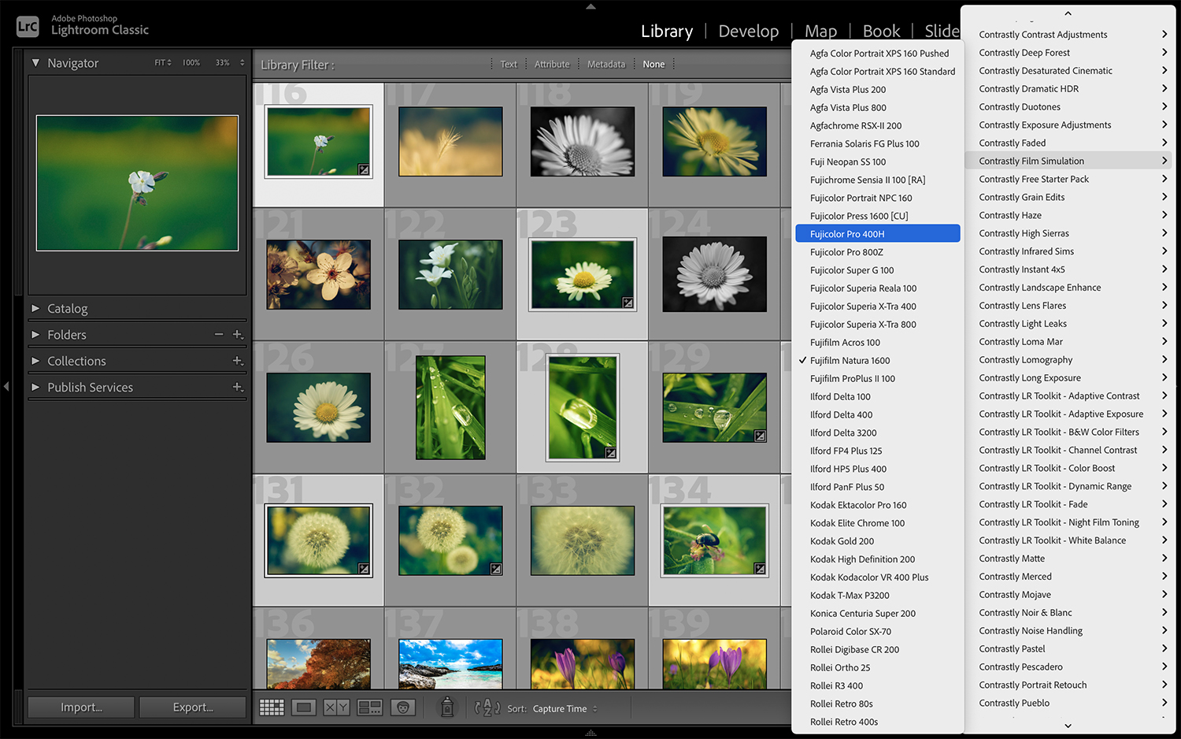Remove folder with minus icon

coord(219,335)
